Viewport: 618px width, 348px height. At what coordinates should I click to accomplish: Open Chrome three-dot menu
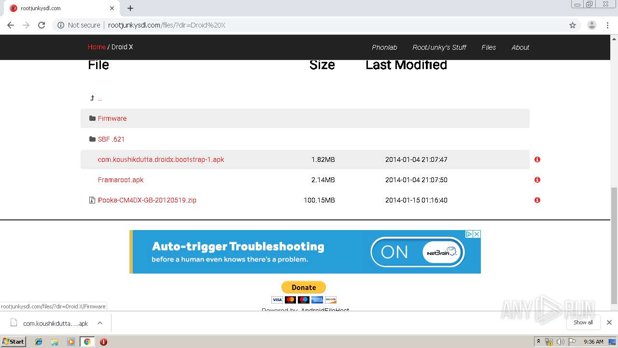click(x=608, y=25)
